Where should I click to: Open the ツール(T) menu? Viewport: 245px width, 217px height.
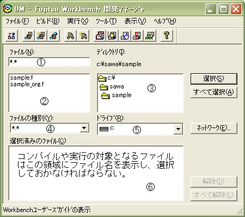pyautogui.click(x=106, y=21)
